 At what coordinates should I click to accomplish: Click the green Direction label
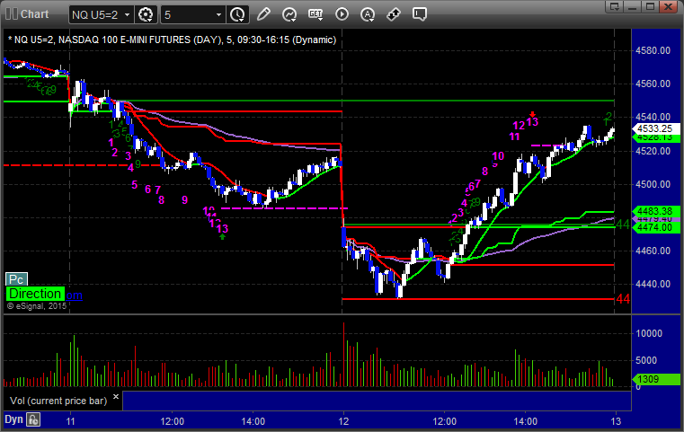35,294
